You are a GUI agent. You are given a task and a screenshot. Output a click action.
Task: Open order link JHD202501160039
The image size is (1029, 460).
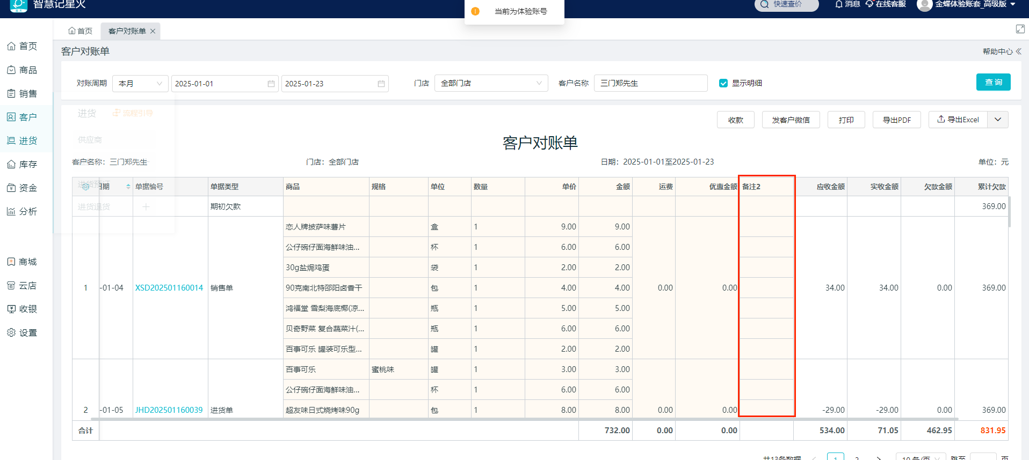pos(169,410)
